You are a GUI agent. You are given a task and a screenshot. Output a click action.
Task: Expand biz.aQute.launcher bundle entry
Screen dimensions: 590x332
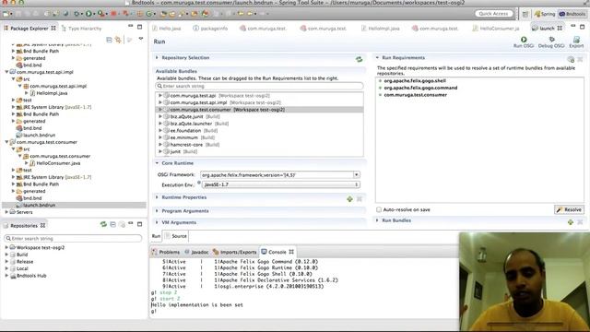tap(160, 124)
